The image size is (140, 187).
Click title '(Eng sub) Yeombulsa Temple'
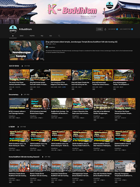pos(103,175)
